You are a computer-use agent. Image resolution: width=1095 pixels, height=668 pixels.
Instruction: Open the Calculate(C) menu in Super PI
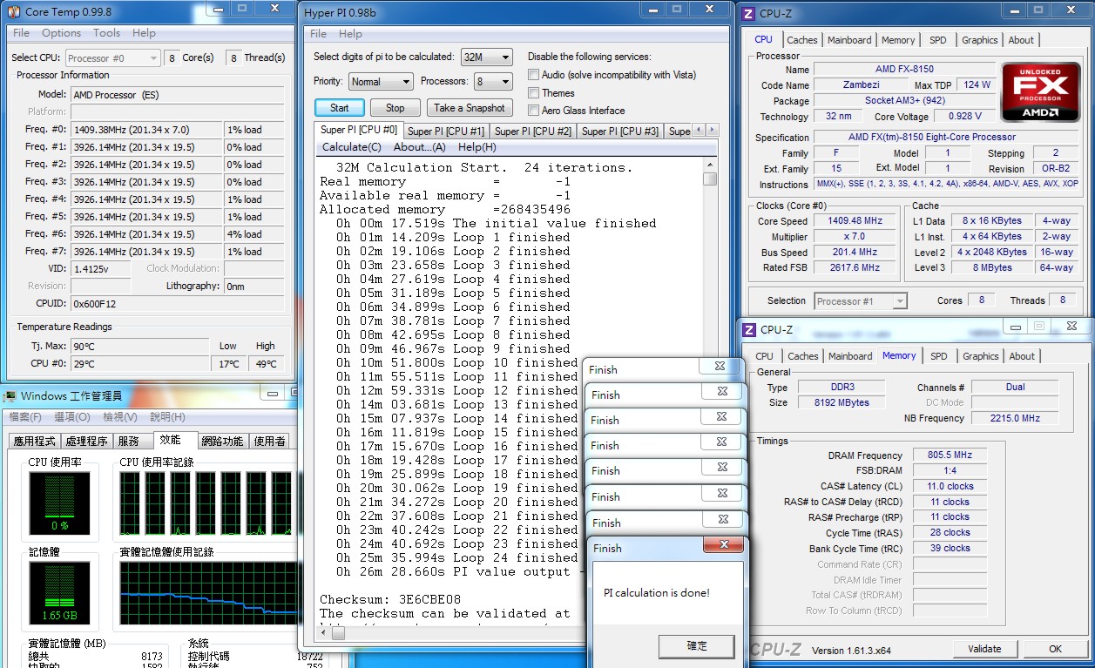coord(351,147)
